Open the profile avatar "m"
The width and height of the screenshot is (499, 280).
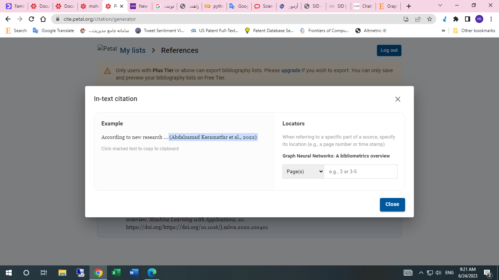[479, 19]
